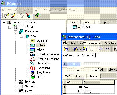Click the Commit transaction arrow icon
This screenshot has width=117, height=95.
pos(101,49)
